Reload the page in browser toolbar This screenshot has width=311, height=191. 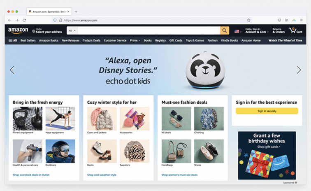[x=24, y=20]
